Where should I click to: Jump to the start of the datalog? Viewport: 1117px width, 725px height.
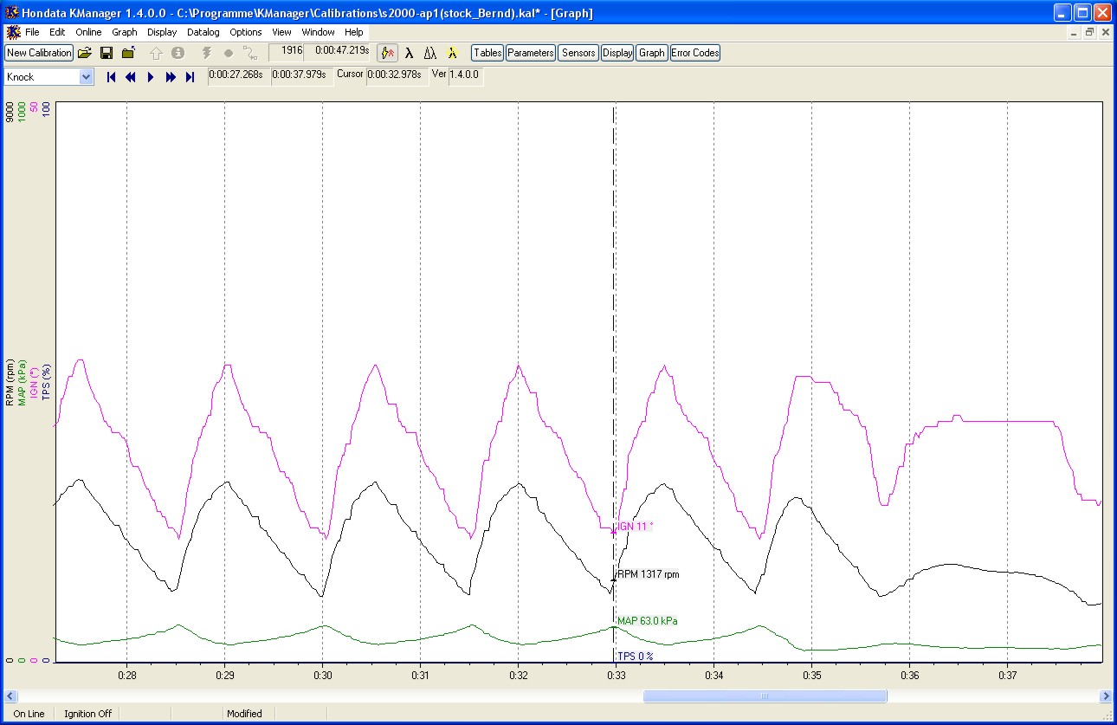coord(112,77)
